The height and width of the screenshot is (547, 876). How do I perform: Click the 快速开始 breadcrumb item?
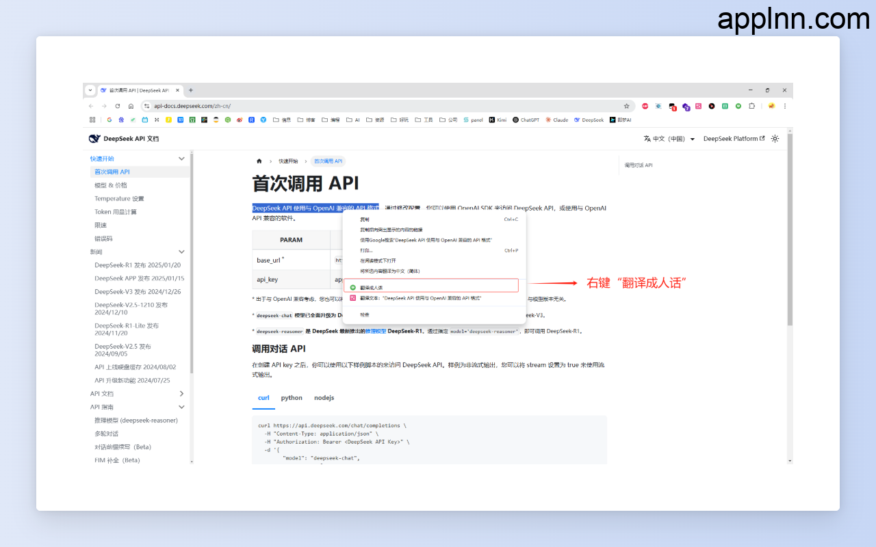pos(288,161)
